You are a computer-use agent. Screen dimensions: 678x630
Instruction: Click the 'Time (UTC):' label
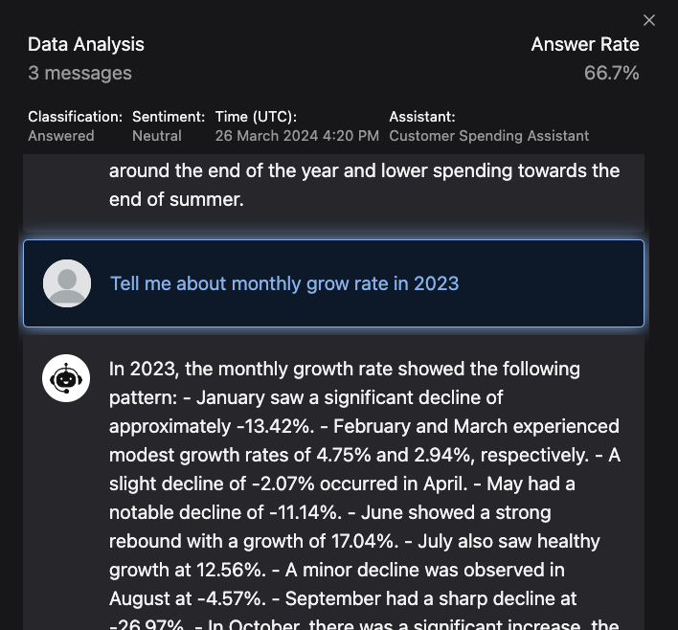[x=256, y=117]
